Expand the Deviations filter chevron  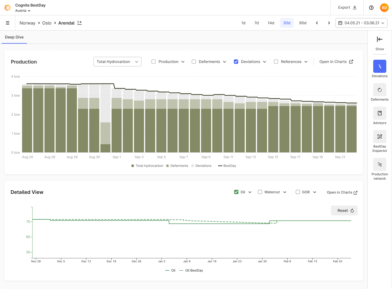pos(265,62)
